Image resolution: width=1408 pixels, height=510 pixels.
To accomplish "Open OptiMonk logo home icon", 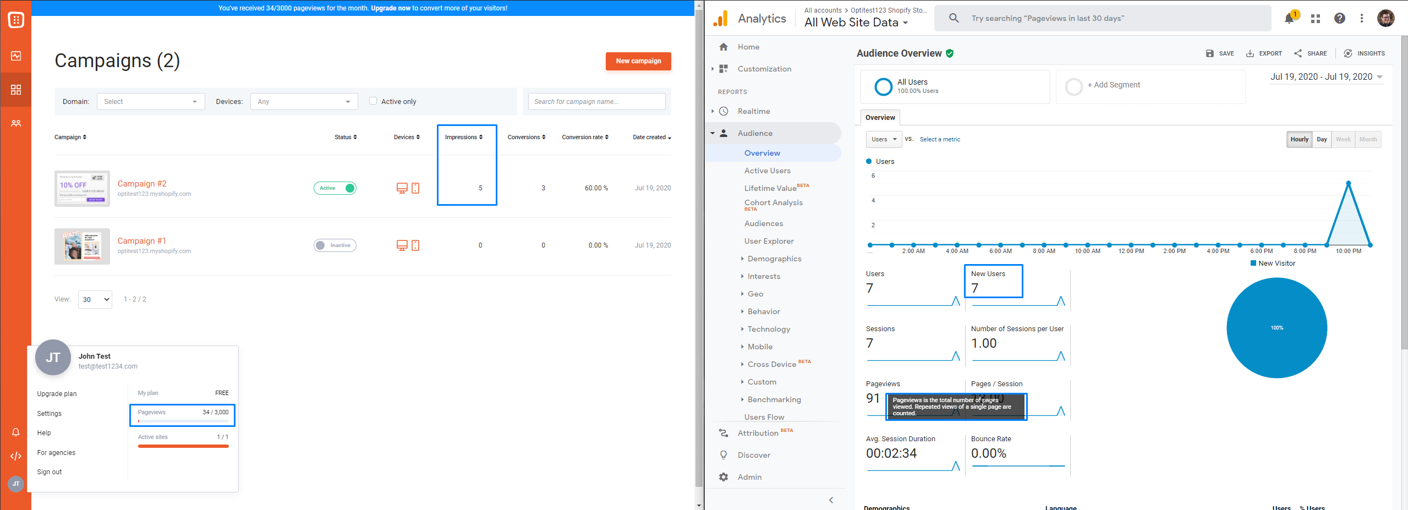I will click(16, 20).
